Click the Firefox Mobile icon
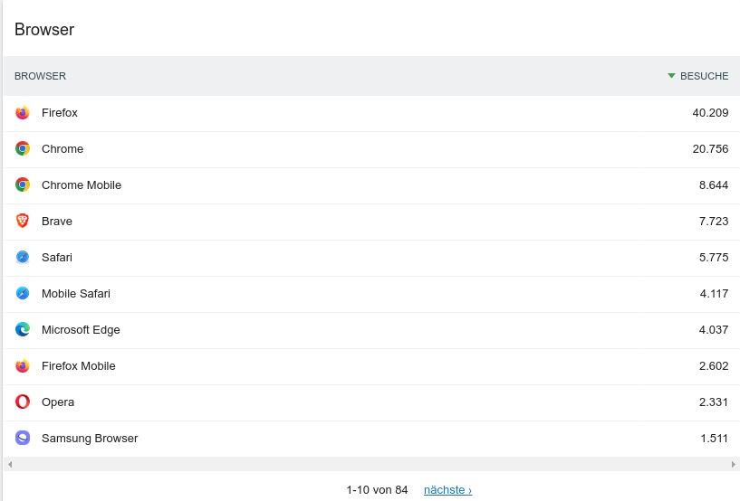Viewport: 740px width, 501px height. pyautogui.click(x=22, y=365)
